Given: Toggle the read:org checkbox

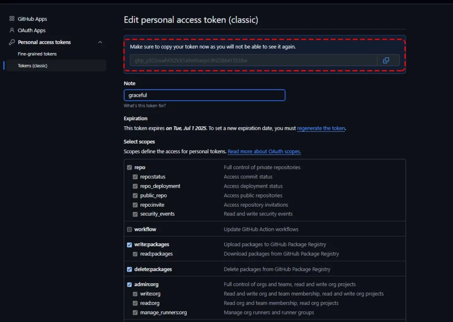Looking at the screenshot, I should point(135,303).
